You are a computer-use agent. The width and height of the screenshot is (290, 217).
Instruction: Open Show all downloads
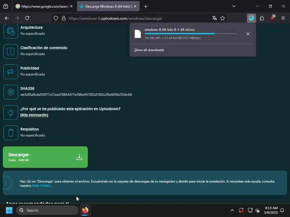149,50
